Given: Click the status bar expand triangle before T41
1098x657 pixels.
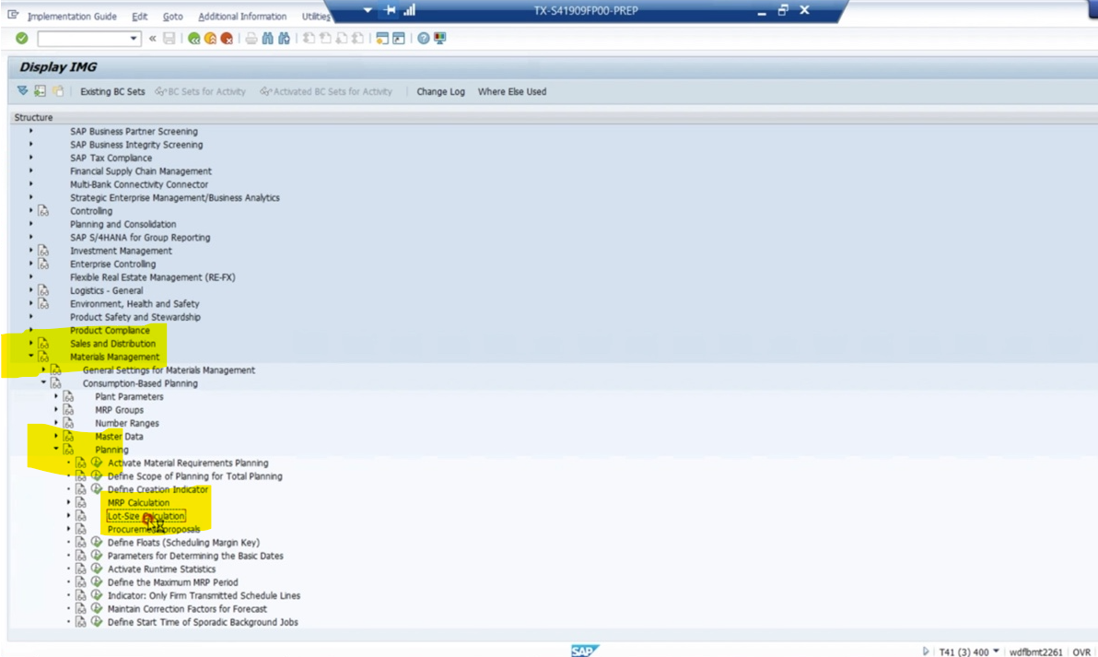Looking at the screenshot, I should pyautogui.click(x=926, y=651).
